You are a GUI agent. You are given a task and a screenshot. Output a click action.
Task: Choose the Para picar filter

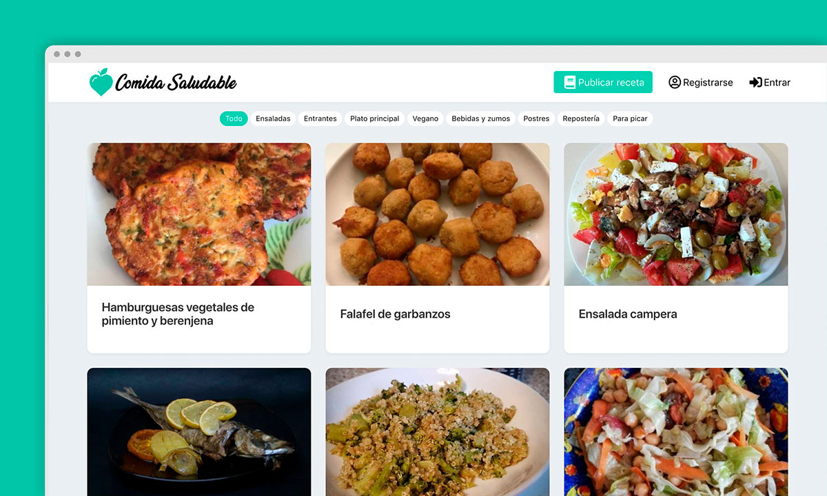click(630, 118)
